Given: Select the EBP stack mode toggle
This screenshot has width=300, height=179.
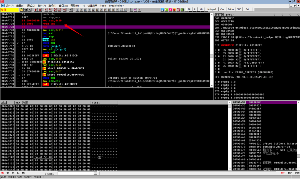Looking at the screenshot, I should point(290,173).
